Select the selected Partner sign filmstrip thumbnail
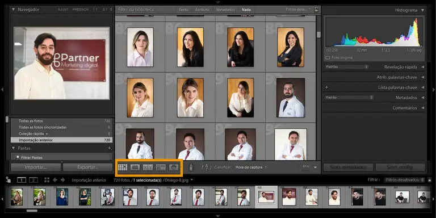The height and width of the screenshot is (218, 436). tap(266, 197)
